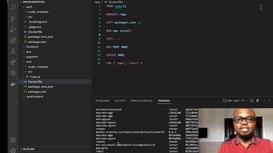Open terminal panel more actions ellipsis
Screen dimensions: 273x153
264,101
